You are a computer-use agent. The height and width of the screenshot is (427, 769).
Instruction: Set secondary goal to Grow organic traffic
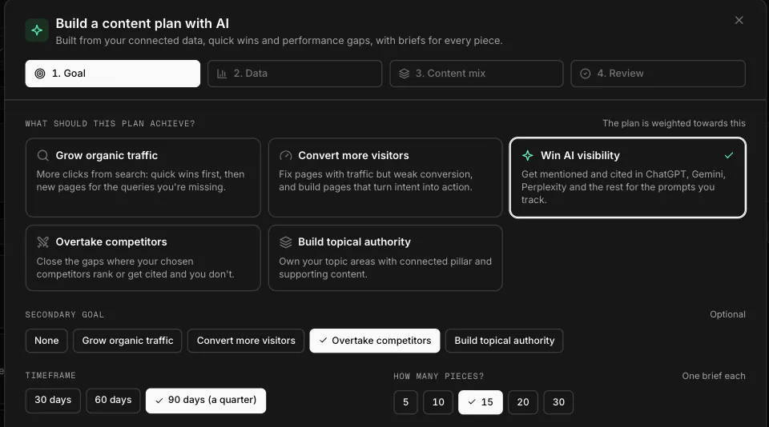[x=127, y=341]
